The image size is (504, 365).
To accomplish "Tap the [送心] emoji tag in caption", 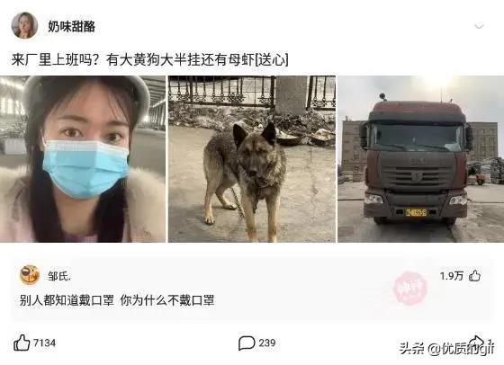I will click(272, 60).
